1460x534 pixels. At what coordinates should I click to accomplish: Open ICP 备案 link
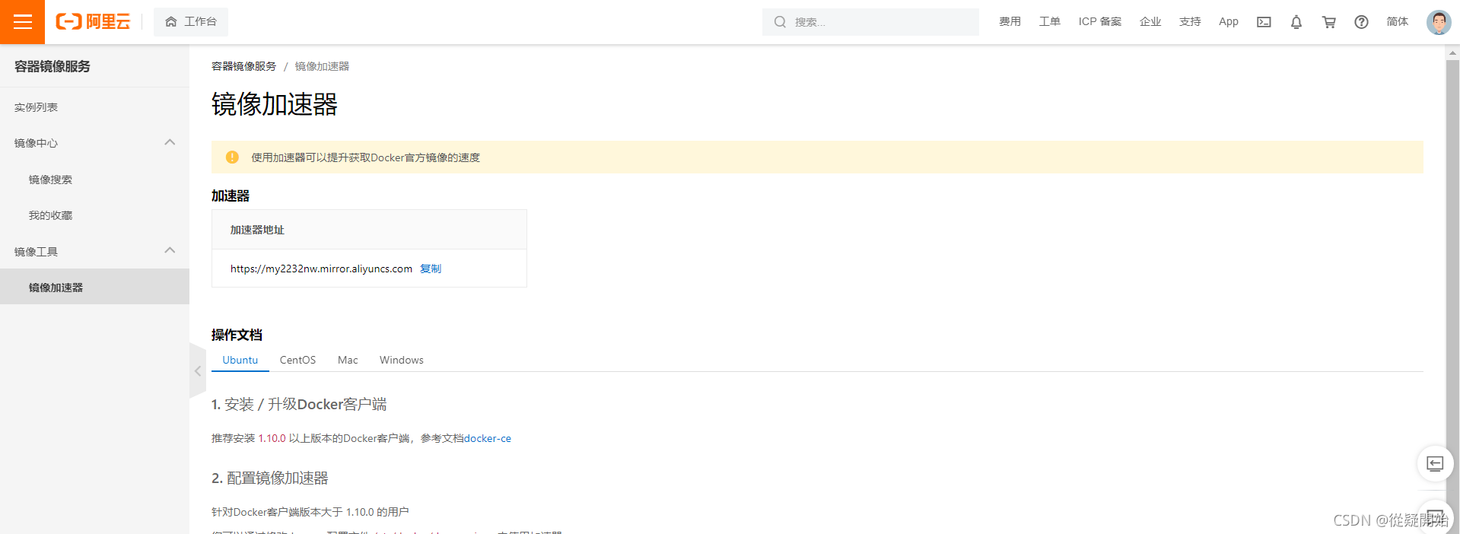click(1099, 22)
